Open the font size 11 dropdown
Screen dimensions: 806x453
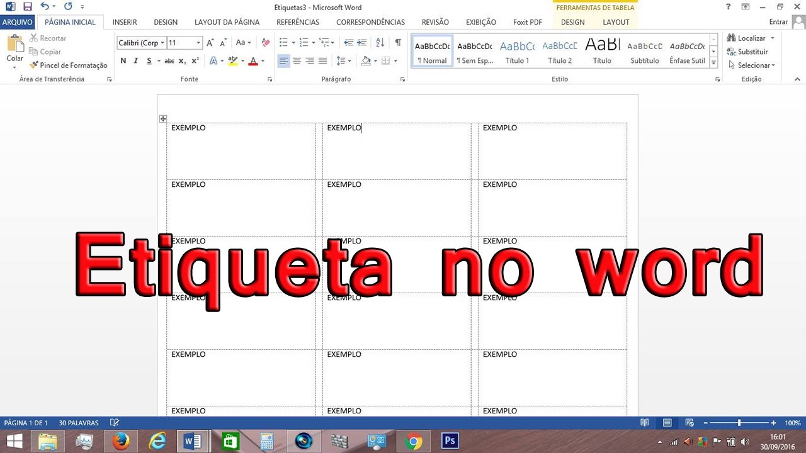(198, 43)
